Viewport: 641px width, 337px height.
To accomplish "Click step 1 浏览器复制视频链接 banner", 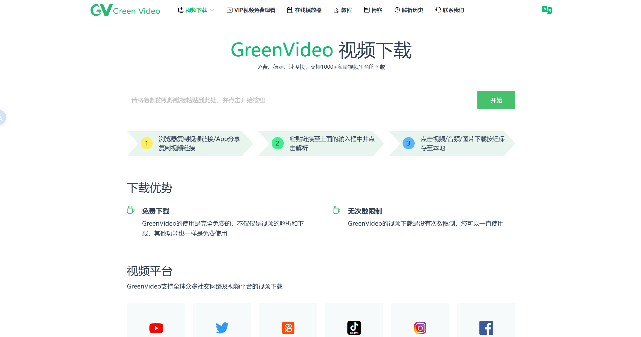I will (190, 143).
